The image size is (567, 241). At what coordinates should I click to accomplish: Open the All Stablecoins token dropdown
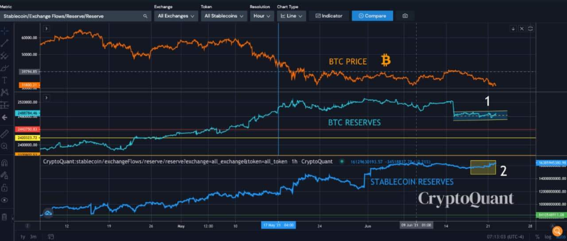pyautogui.click(x=223, y=16)
